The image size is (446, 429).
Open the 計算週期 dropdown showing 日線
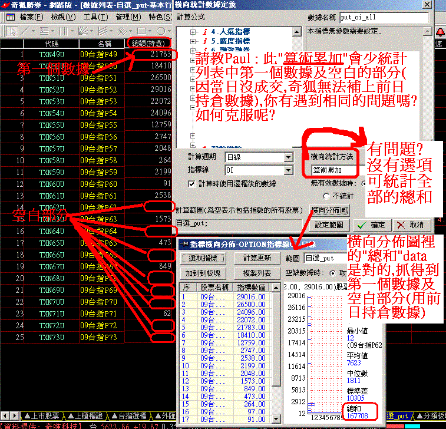coord(288,157)
